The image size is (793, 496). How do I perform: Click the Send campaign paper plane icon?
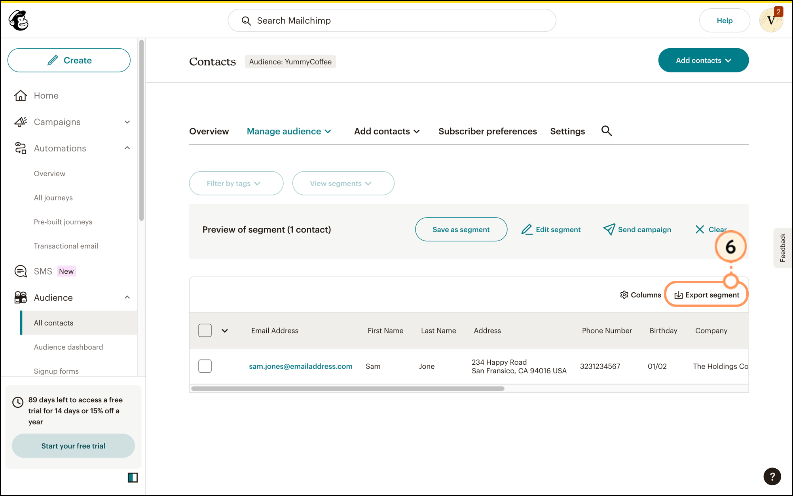click(x=609, y=229)
